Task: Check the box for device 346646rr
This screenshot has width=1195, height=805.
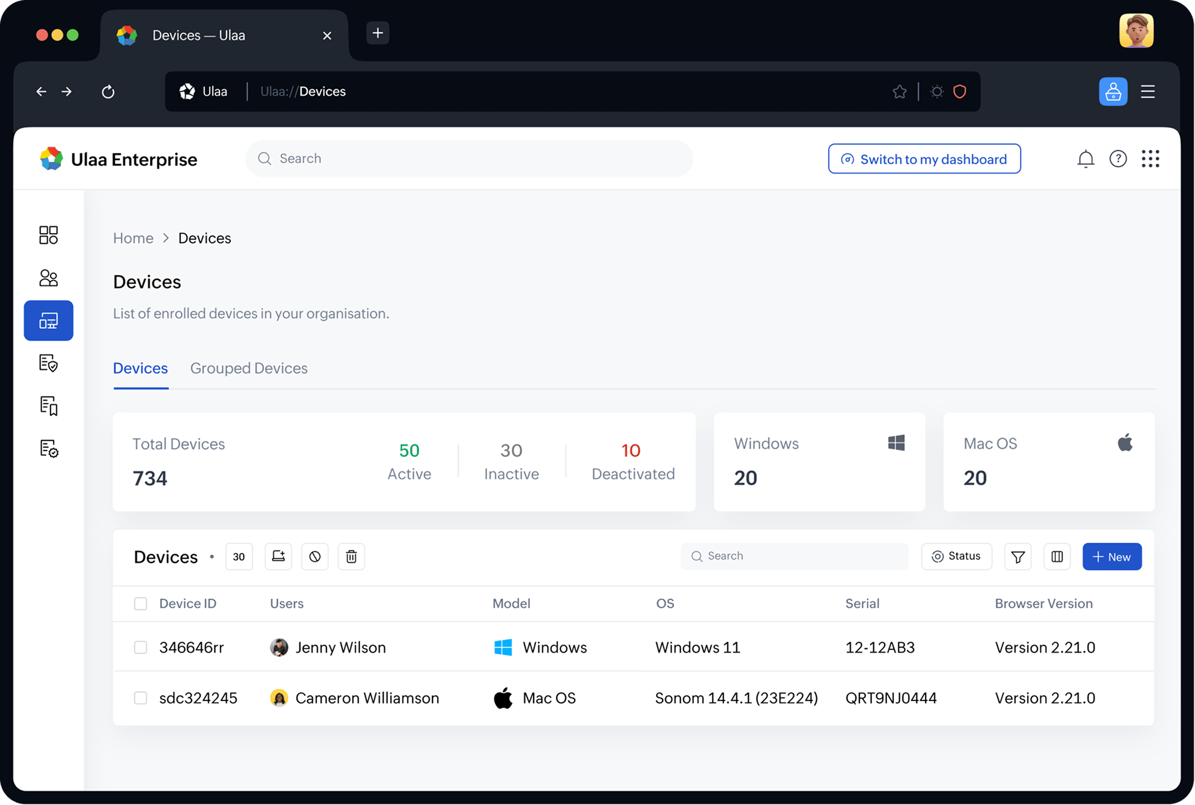Action: [x=140, y=647]
